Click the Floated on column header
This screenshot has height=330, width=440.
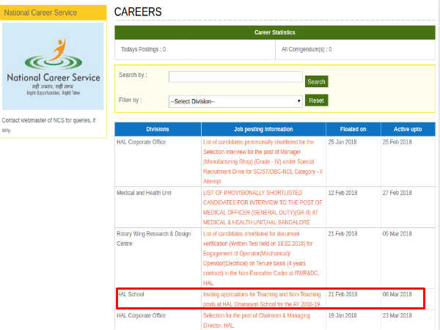pos(353,129)
